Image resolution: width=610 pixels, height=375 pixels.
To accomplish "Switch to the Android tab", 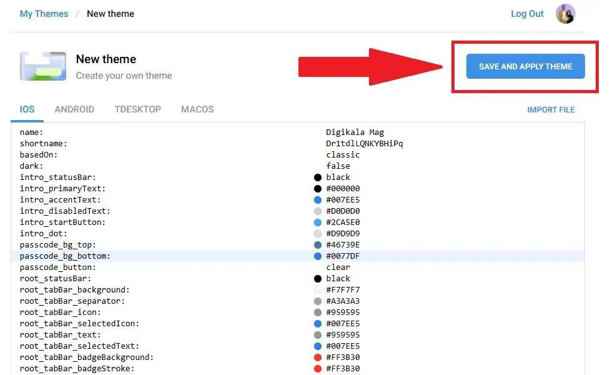I will [74, 109].
